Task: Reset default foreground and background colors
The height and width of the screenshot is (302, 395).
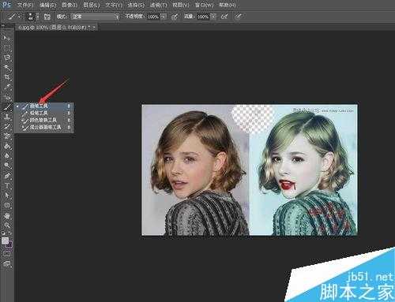Action: click(4, 233)
